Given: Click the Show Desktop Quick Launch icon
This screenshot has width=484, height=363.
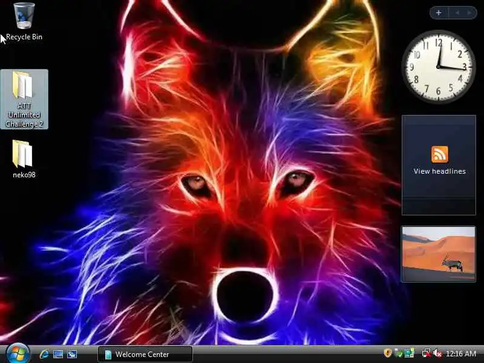Looking at the screenshot, I should tap(58, 354).
